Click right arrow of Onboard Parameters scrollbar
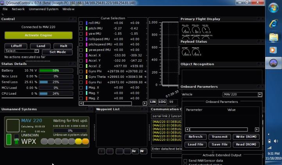The width and height of the screenshot is (282, 165). [257, 129]
